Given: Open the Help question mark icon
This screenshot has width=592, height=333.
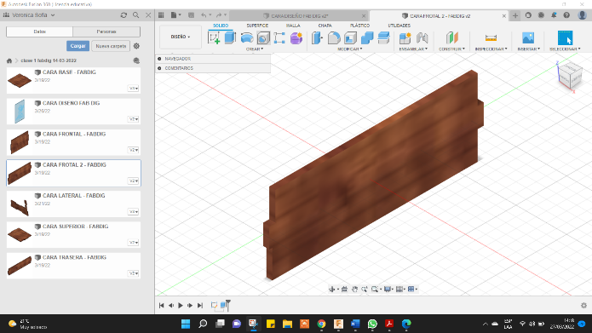Looking at the screenshot, I should [566, 15].
